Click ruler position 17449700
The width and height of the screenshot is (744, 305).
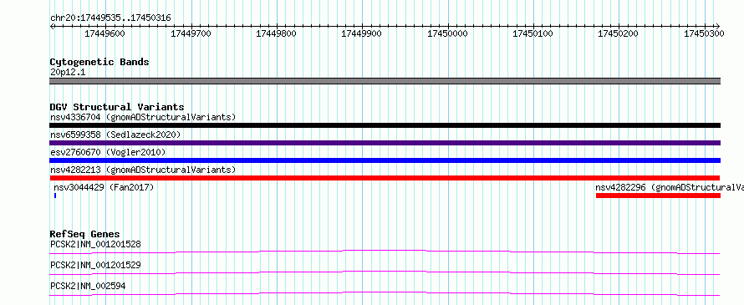point(191,33)
